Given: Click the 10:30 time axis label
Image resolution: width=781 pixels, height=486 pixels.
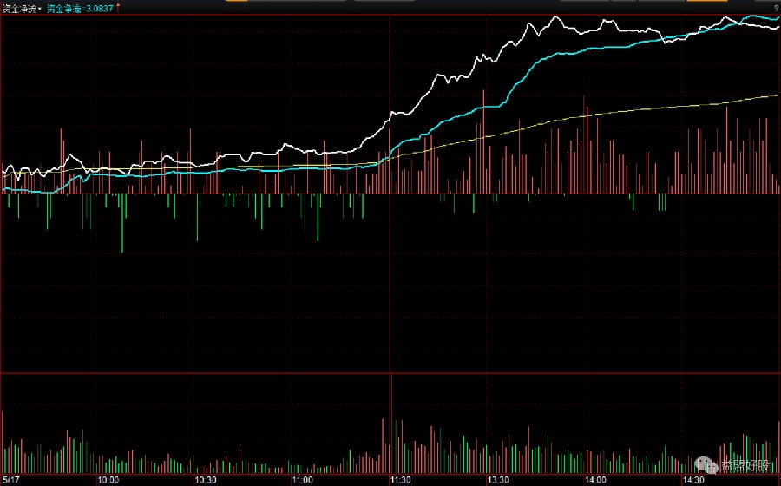Looking at the screenshot, I should (205, 480).
